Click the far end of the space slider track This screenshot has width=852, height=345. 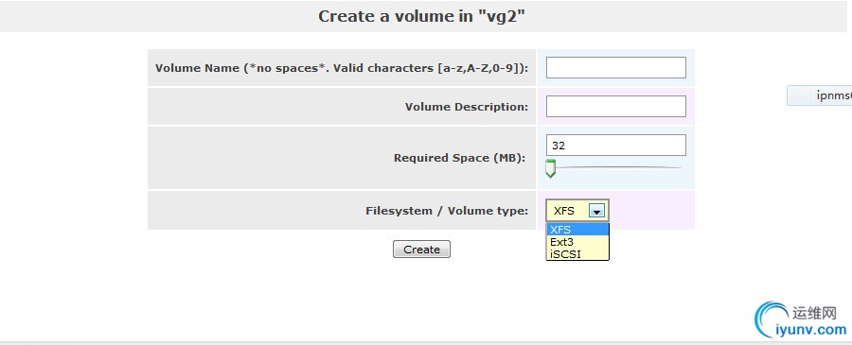pyautogui.click(x=678, y=167)
